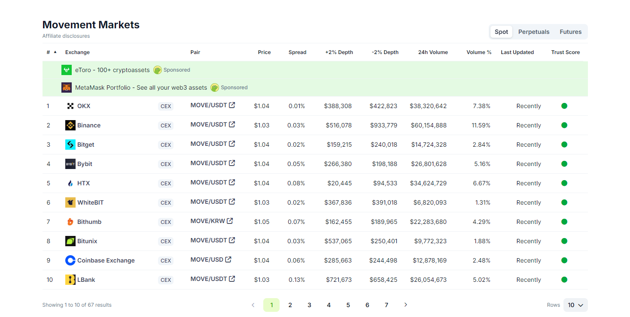
Task: Click the OKX green trust score dot
Action: click(x=564, y=106)
